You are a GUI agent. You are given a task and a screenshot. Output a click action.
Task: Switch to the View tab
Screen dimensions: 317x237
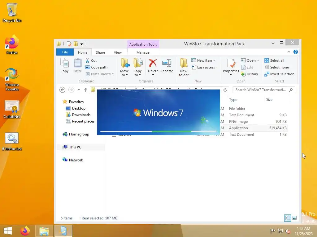coord(118,52)
